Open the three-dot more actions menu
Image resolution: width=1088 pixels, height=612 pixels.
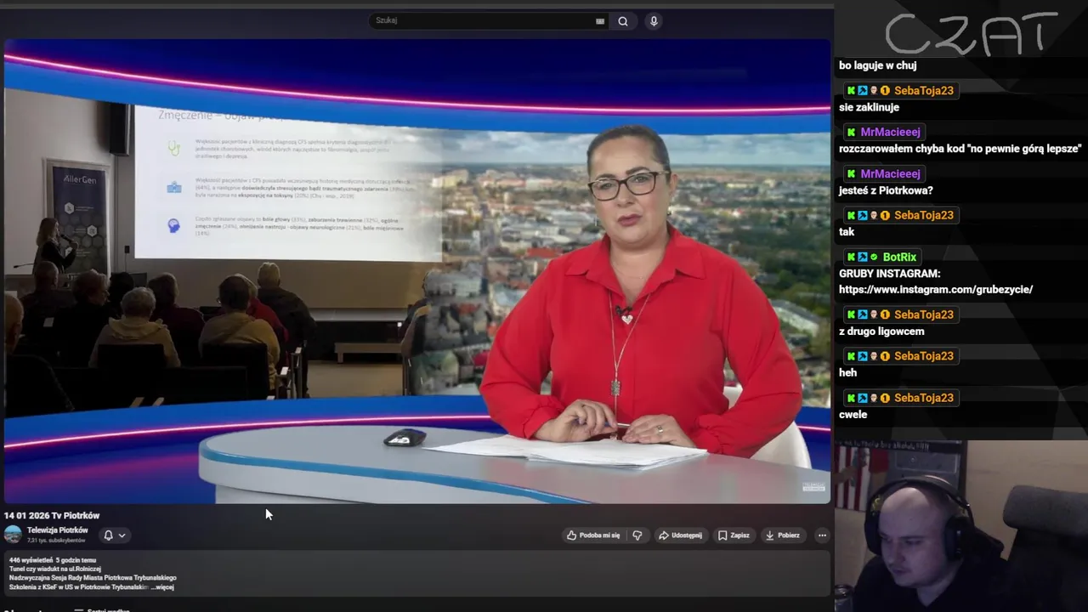(822, 535)
